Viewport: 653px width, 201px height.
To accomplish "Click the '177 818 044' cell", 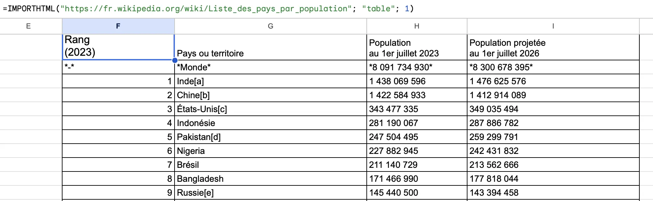I will click(x=553, y=178).
